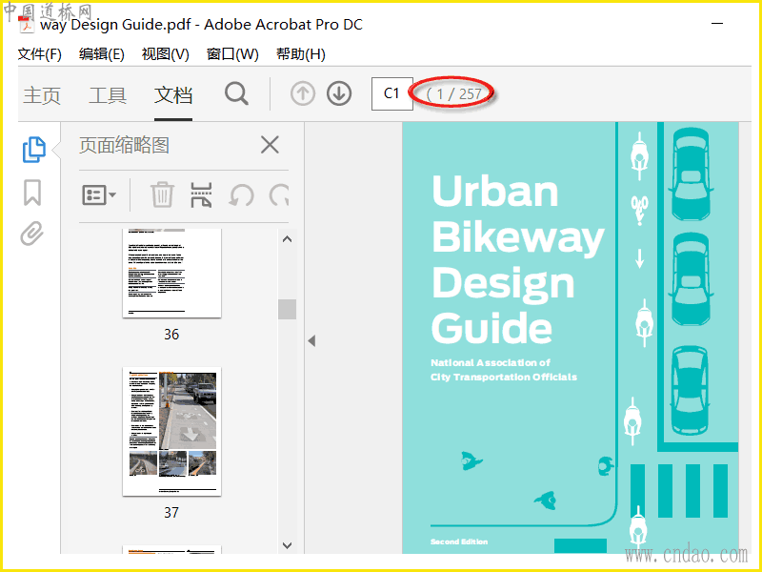
Task: Rotate pages counterclockwise
Action: [x=241, y=195]
